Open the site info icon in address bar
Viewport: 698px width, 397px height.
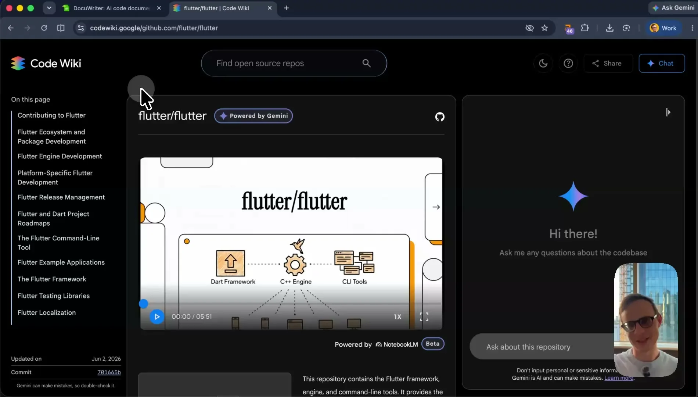point(81,28)
